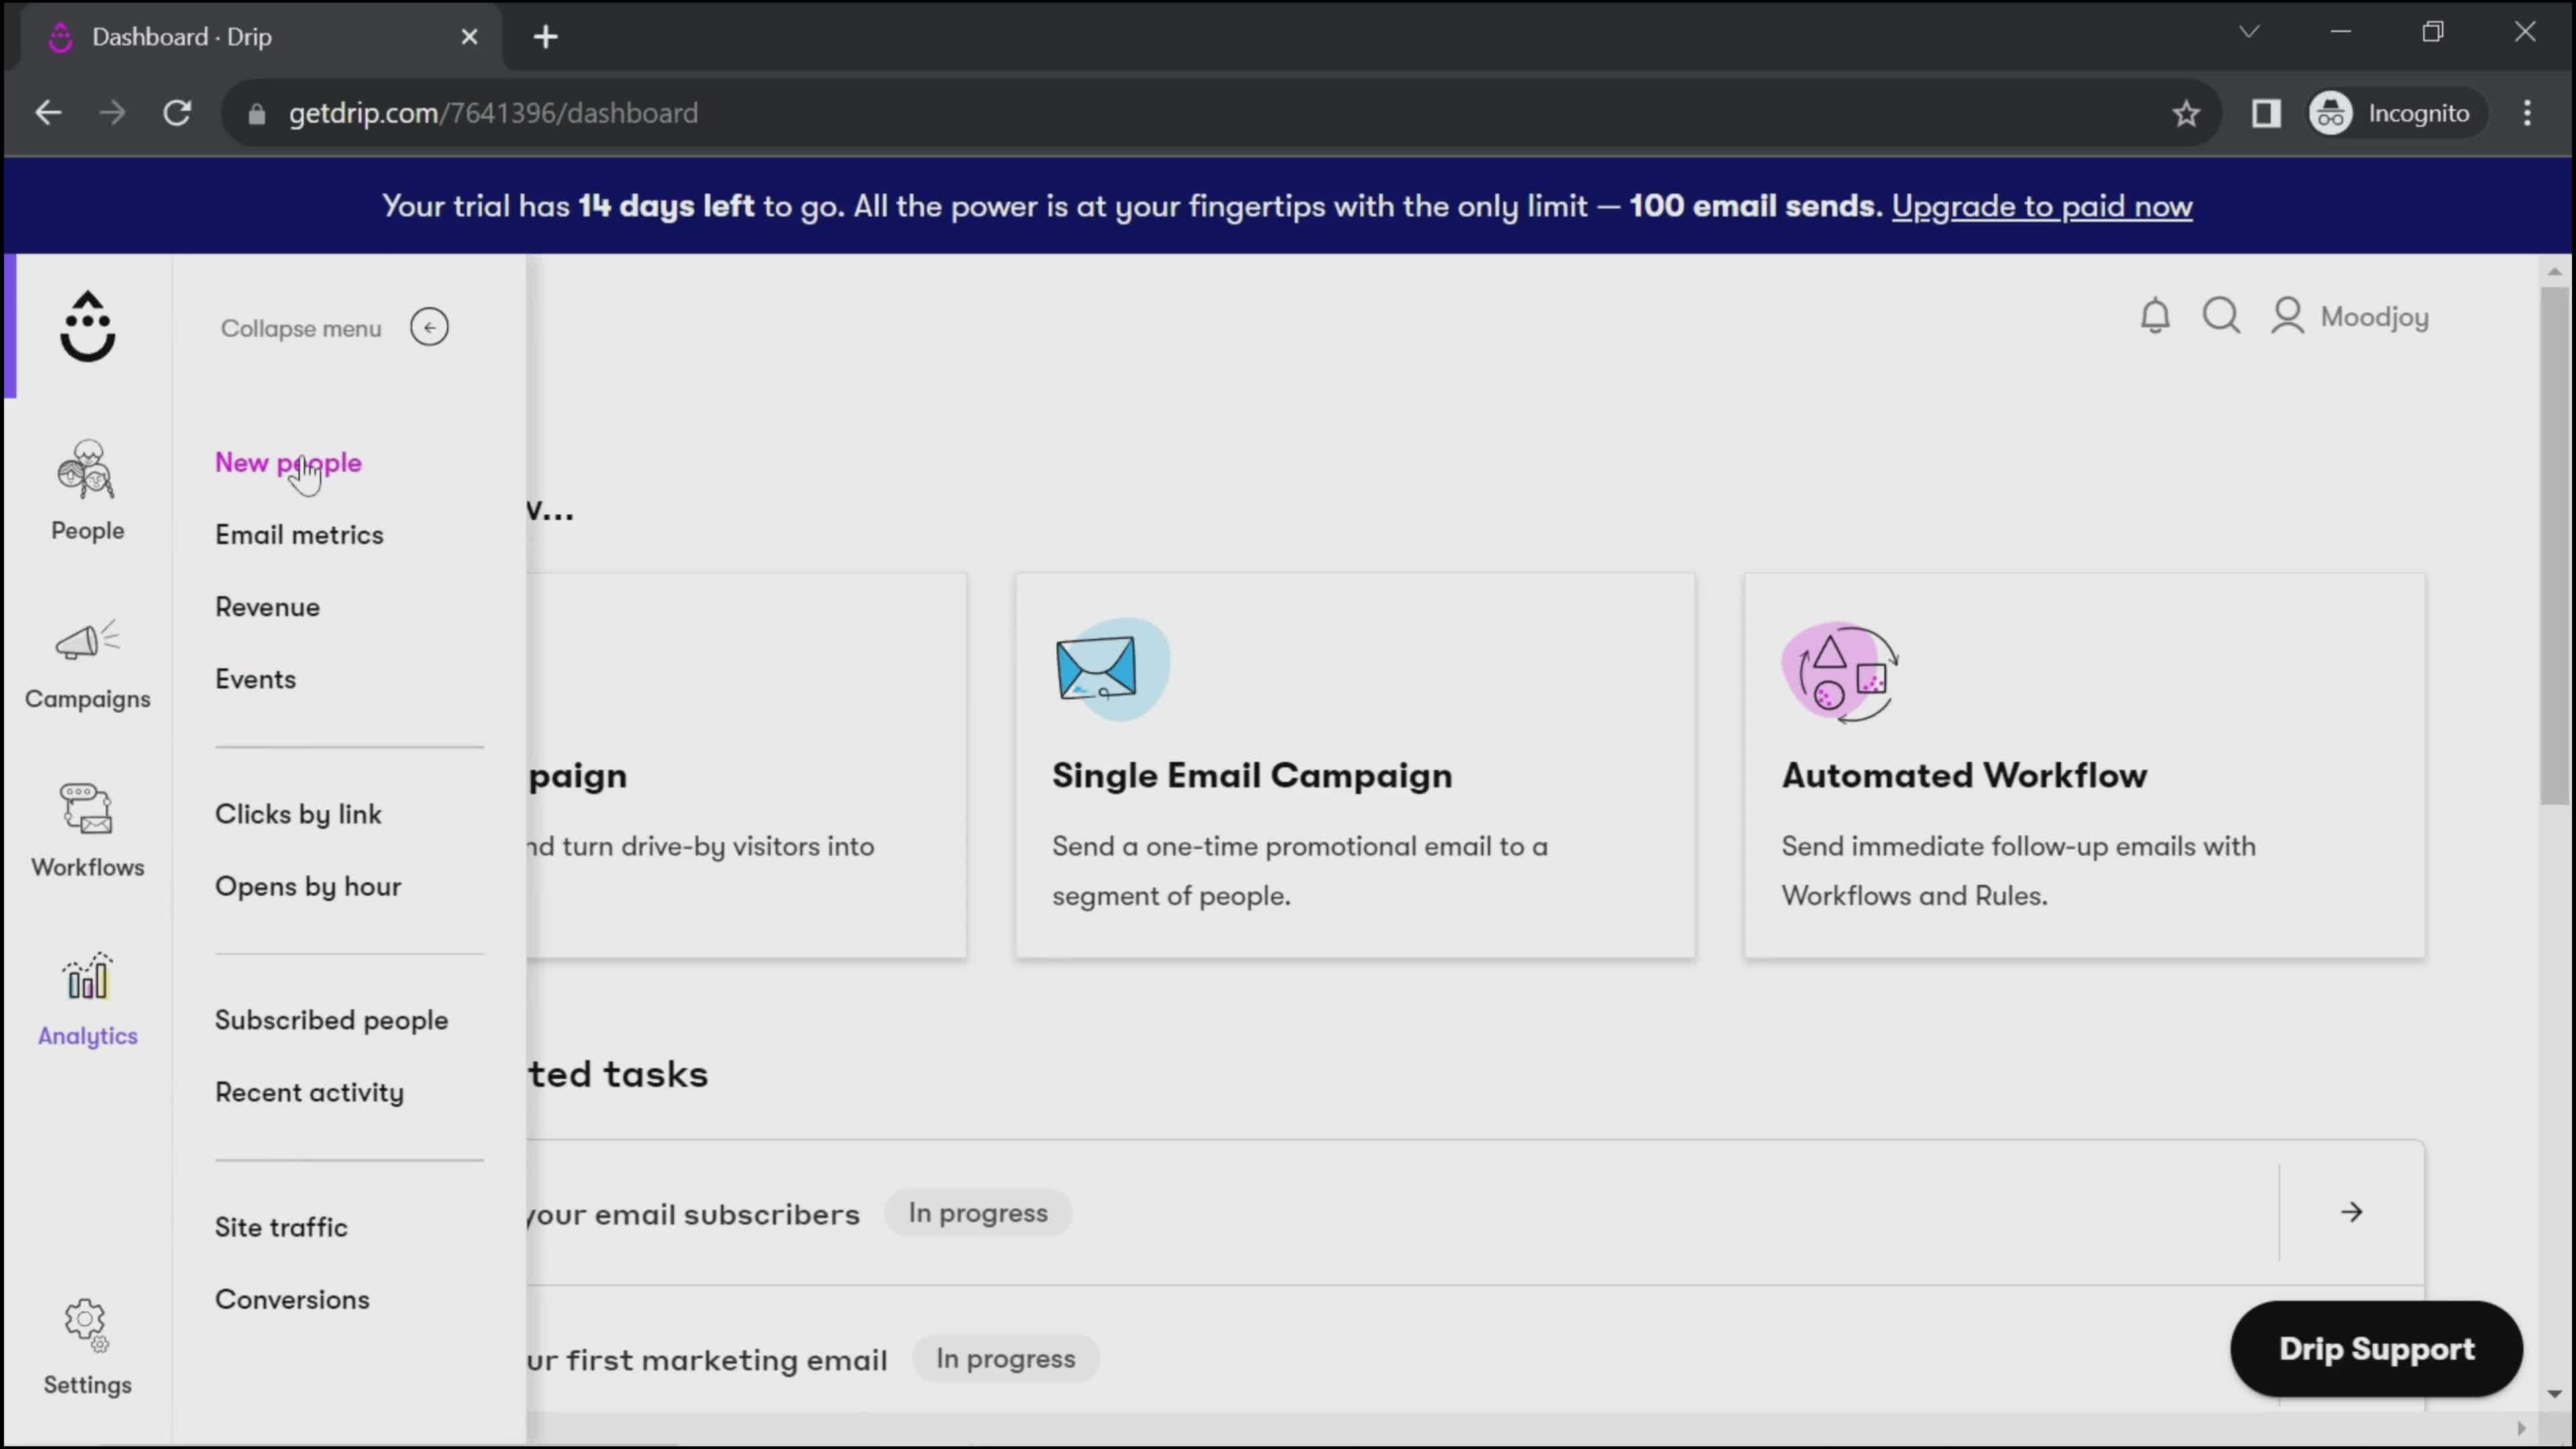Expand the Revenue analytics section
The image size is (2576, 1449).
coord(267,607)
